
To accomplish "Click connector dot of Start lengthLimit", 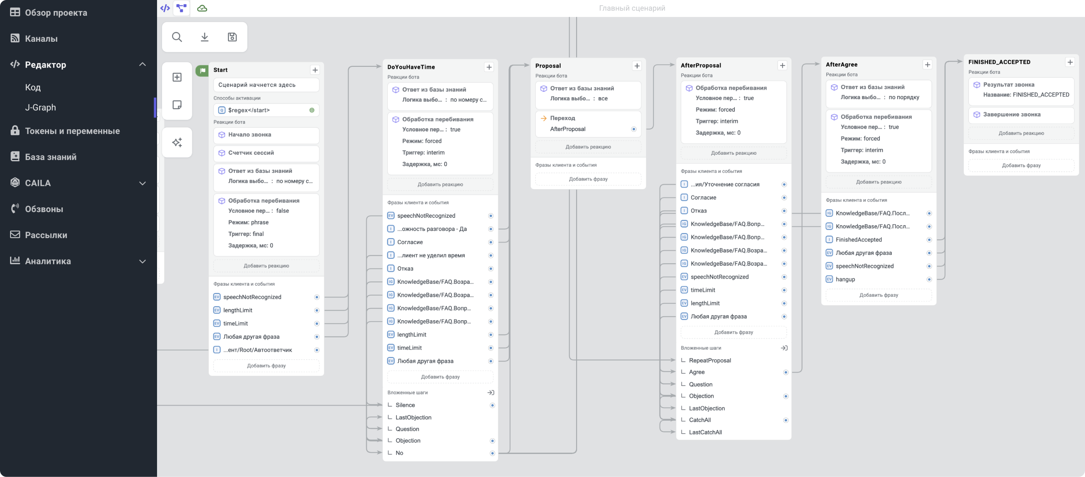I will [317, 310].
